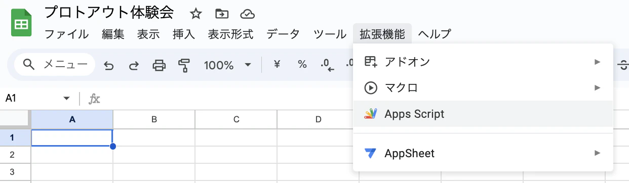629x183 pixels.
Task: Select column D header
Action: pyautogui.click(x=318, y=120)
